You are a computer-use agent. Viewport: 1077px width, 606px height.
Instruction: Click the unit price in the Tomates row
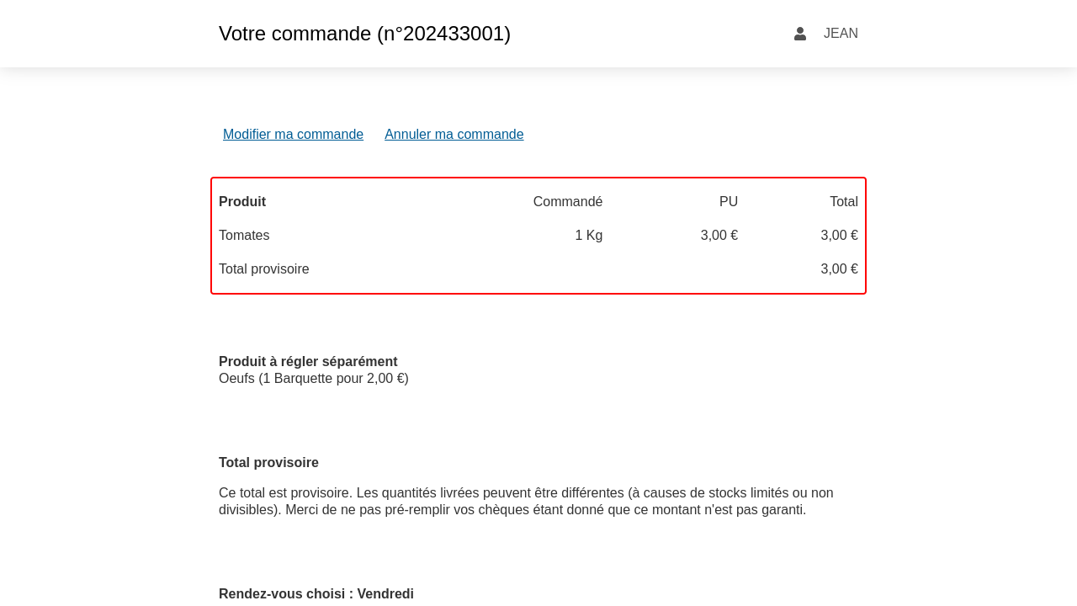tap(719, 236)
